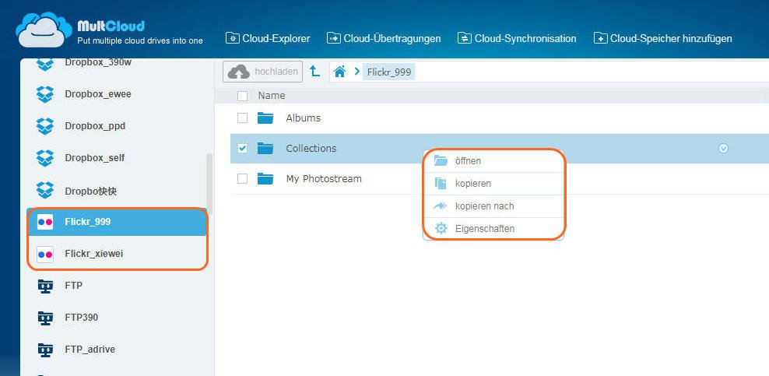Click the Dropbox icon beside Dropbox_ewee

point(45,94)
